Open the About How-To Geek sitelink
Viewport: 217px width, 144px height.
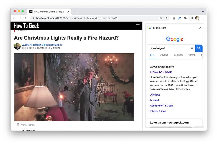pyautogui.click(x=161, y=106)
